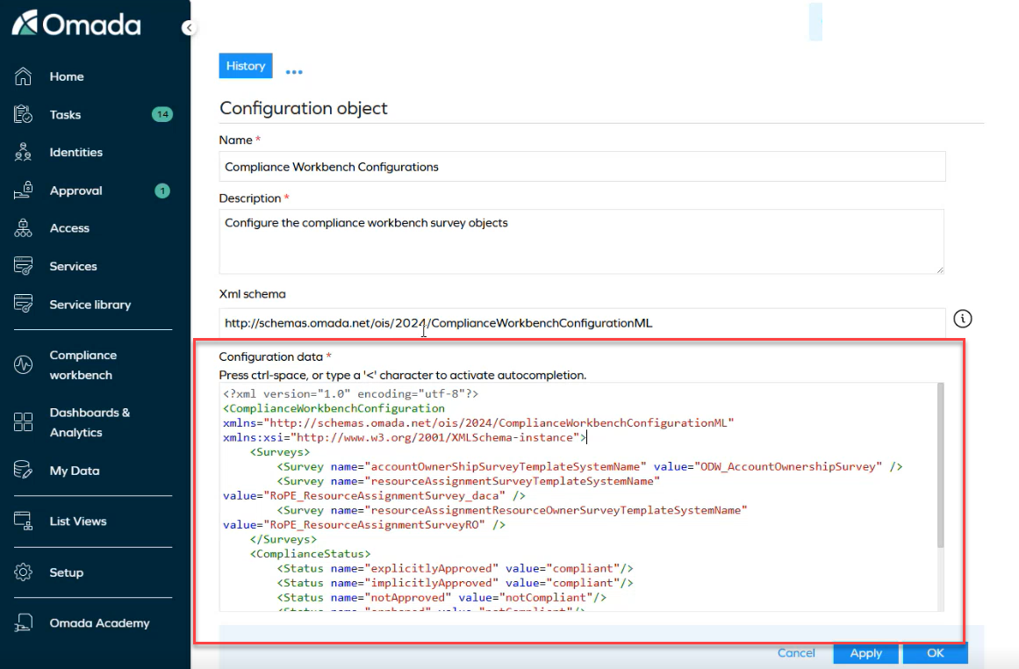The width and height of the screenshot is (1019, 669).
Task: Open Tasks in the sidebar
Action: [x=66, y=114]
